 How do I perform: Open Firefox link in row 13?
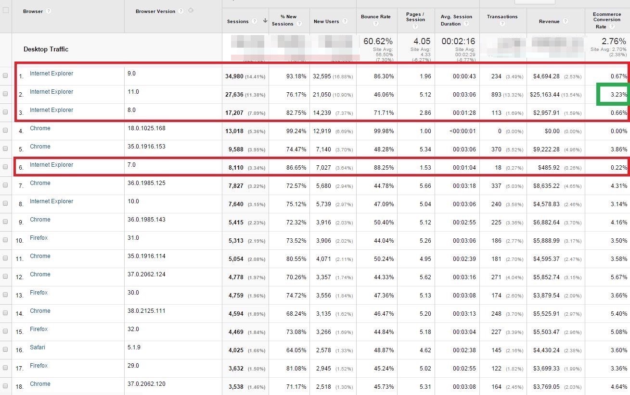(x=39, y=293)
